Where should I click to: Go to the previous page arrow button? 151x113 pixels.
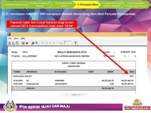pyautogui.click(x=46, y=43)
